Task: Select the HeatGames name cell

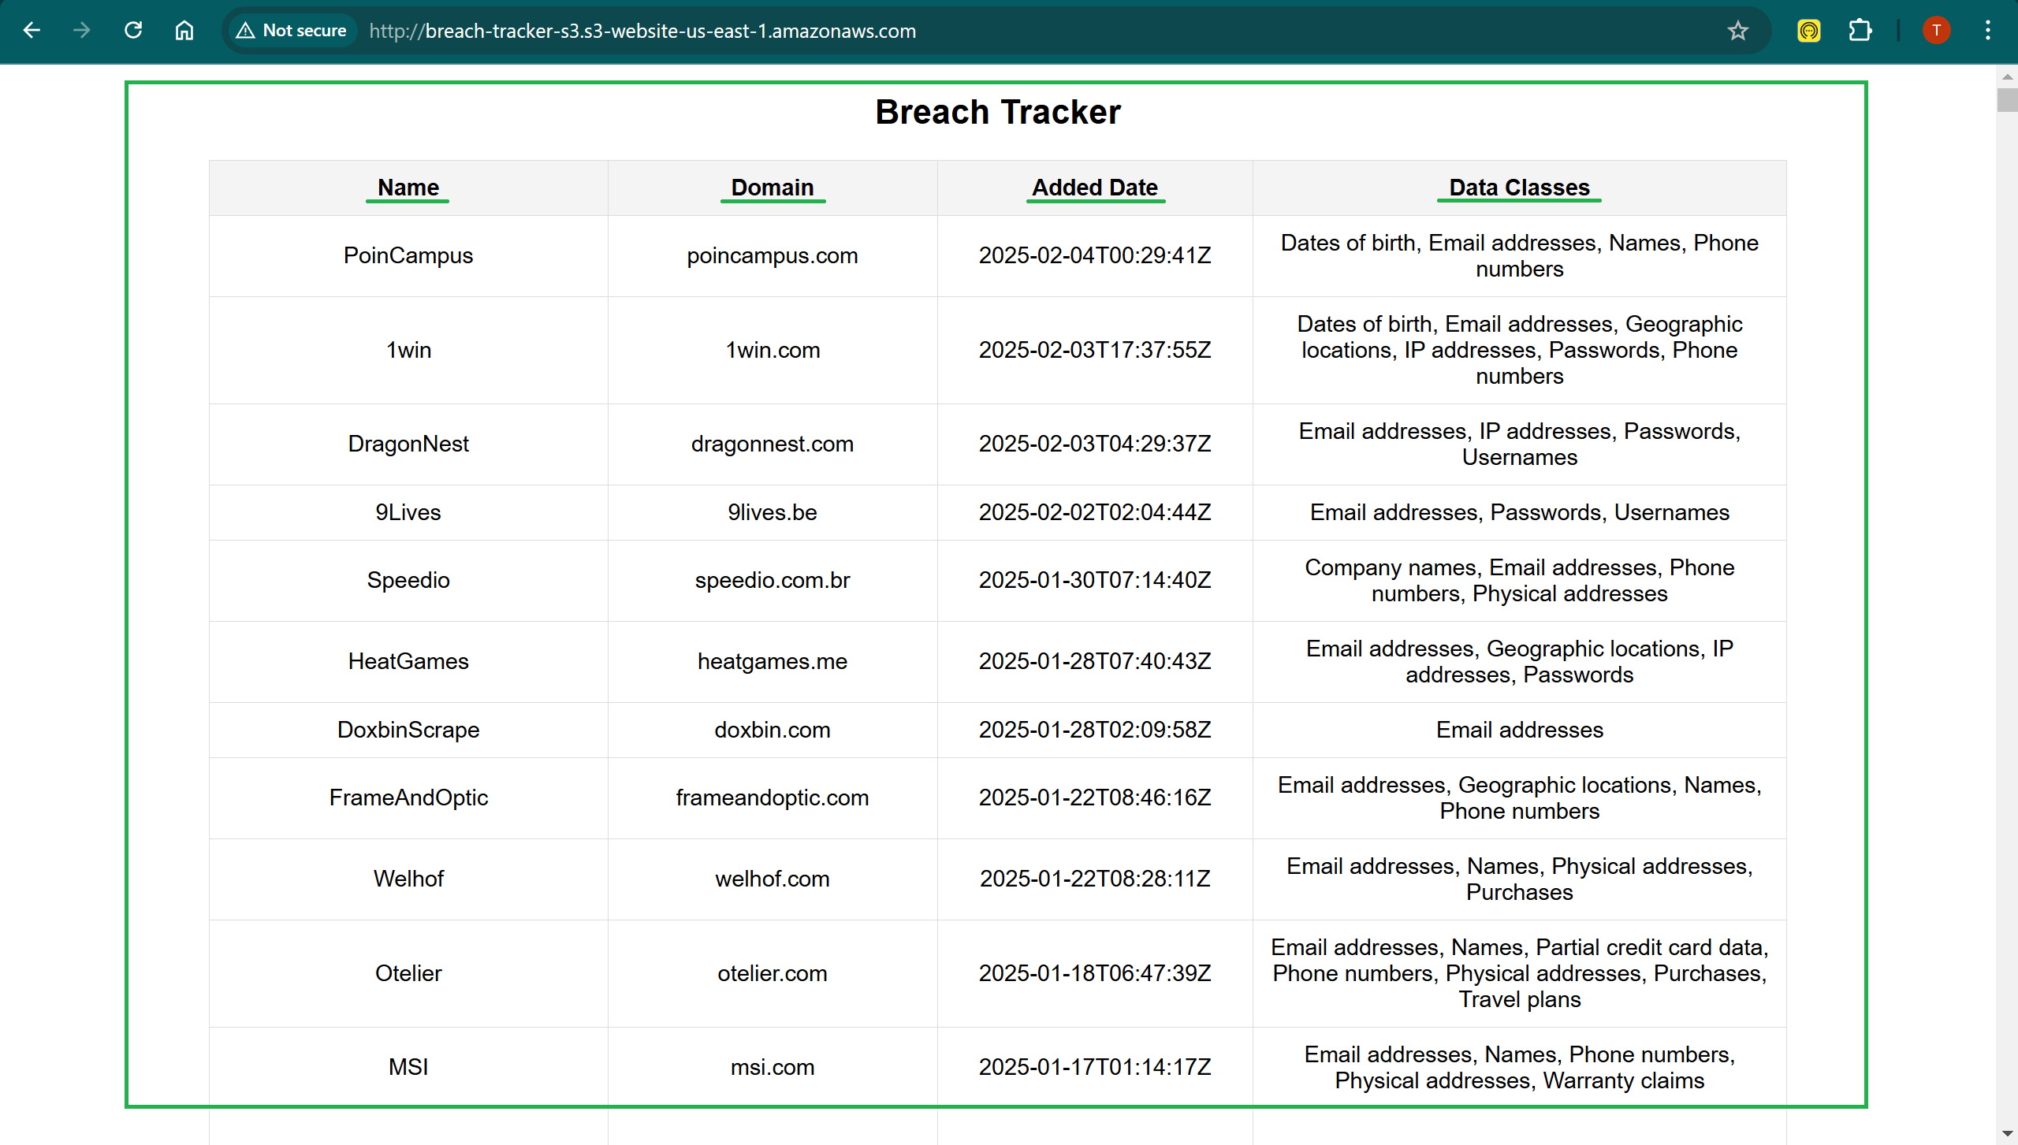Action: point(408,662)
